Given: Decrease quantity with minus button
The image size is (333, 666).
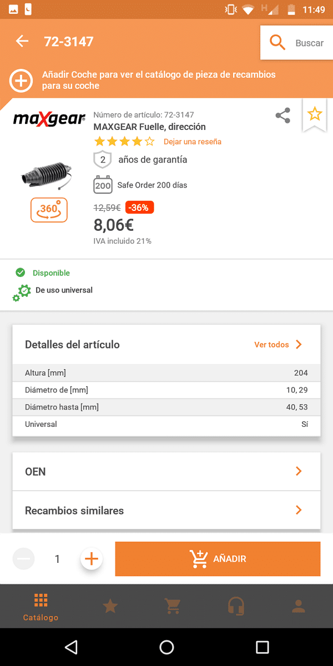Looking at the screenshot, I should 24,559.
